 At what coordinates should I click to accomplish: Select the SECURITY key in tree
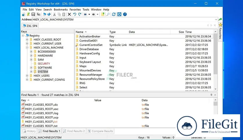44,64
